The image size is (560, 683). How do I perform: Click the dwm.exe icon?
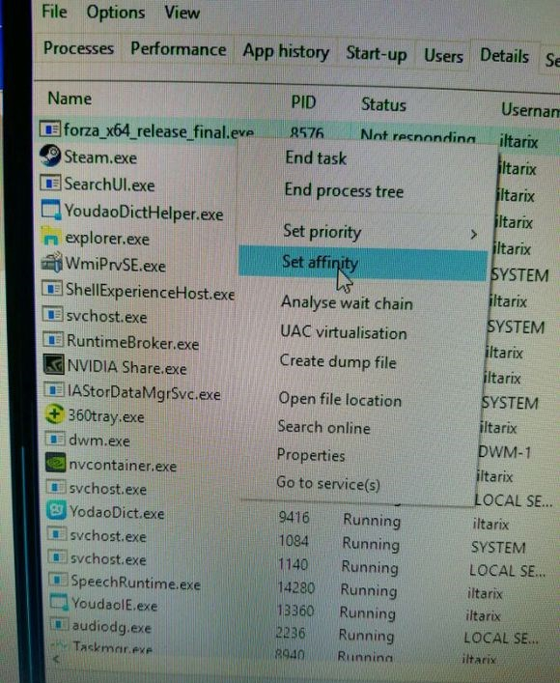[x=55, y=439]
